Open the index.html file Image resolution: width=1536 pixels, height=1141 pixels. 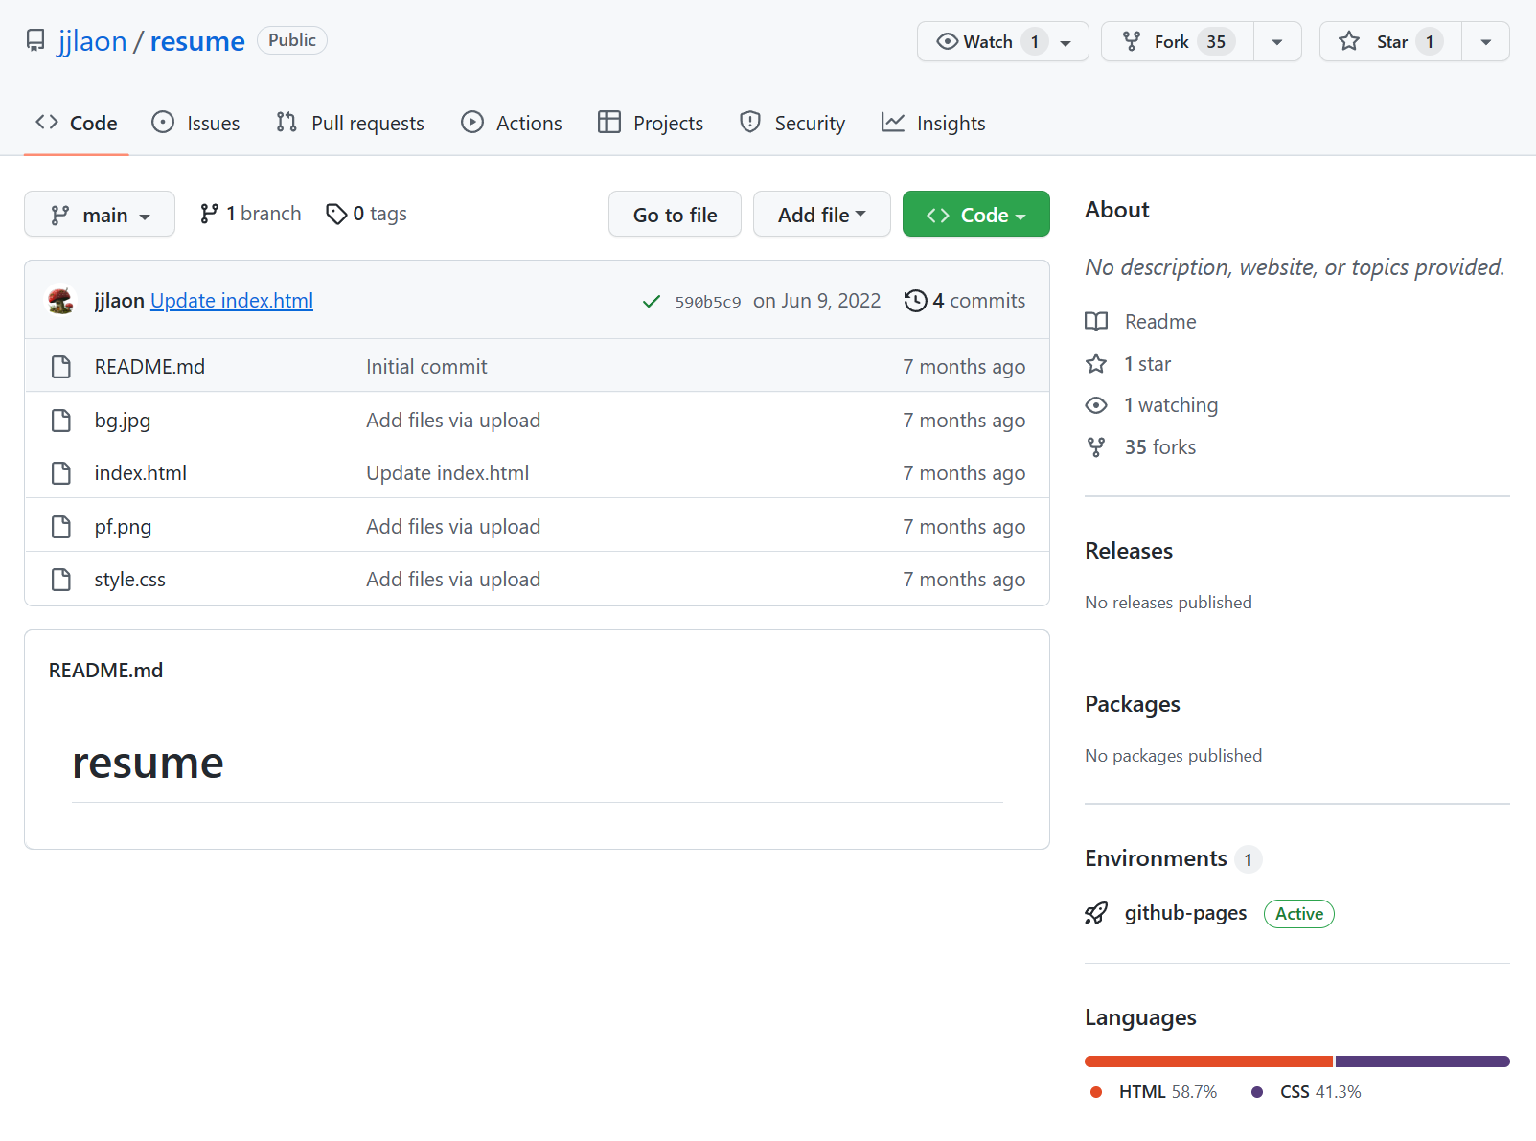click(x=140, y=473)
